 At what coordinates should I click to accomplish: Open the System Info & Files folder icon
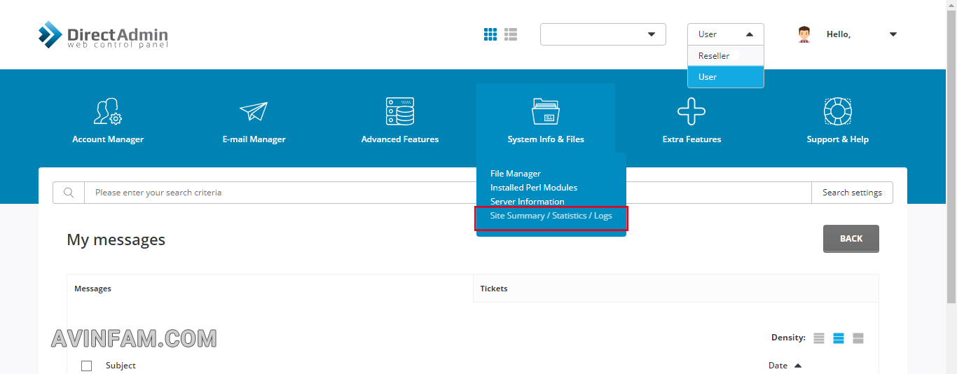coord(546,111)
